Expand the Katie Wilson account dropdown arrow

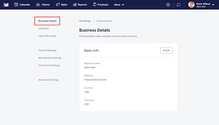(x=213, y=5)
